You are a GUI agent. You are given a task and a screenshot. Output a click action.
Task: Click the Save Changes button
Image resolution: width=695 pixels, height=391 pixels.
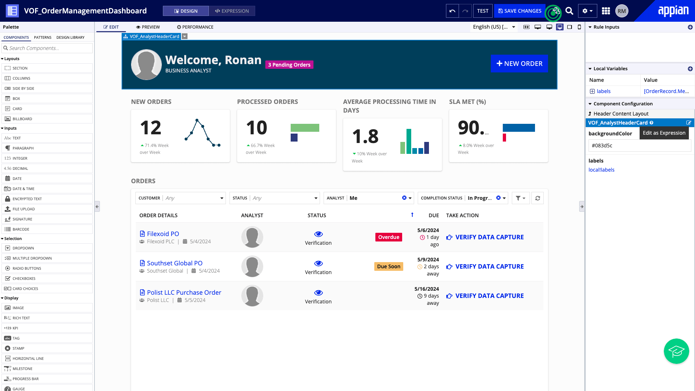pos(520,11)
